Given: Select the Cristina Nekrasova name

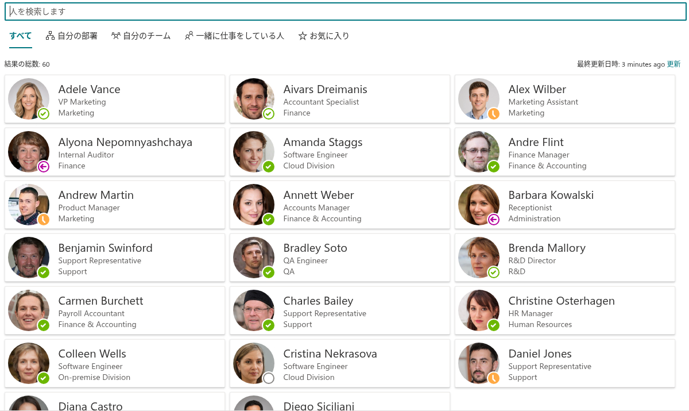Looking at the screenshot, I should tap(330, 354).
